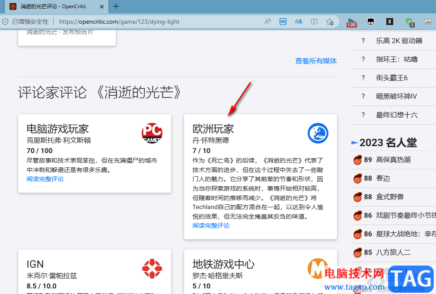Open the IGN outlet title

(x=35, y=264)
